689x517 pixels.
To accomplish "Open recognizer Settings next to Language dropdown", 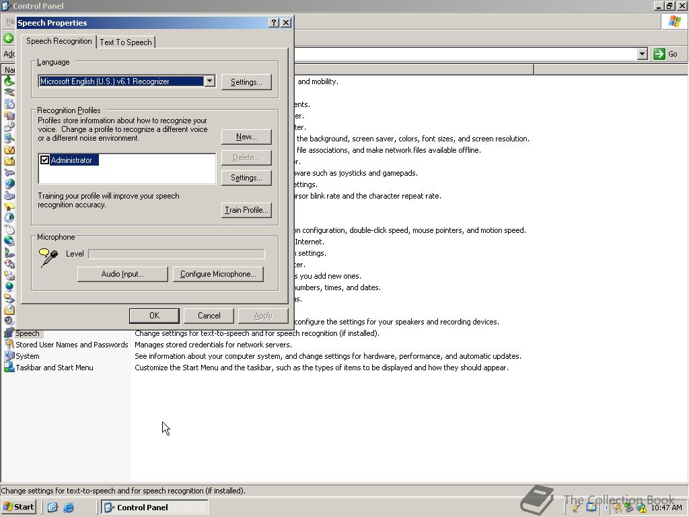I will pos(246,82).
